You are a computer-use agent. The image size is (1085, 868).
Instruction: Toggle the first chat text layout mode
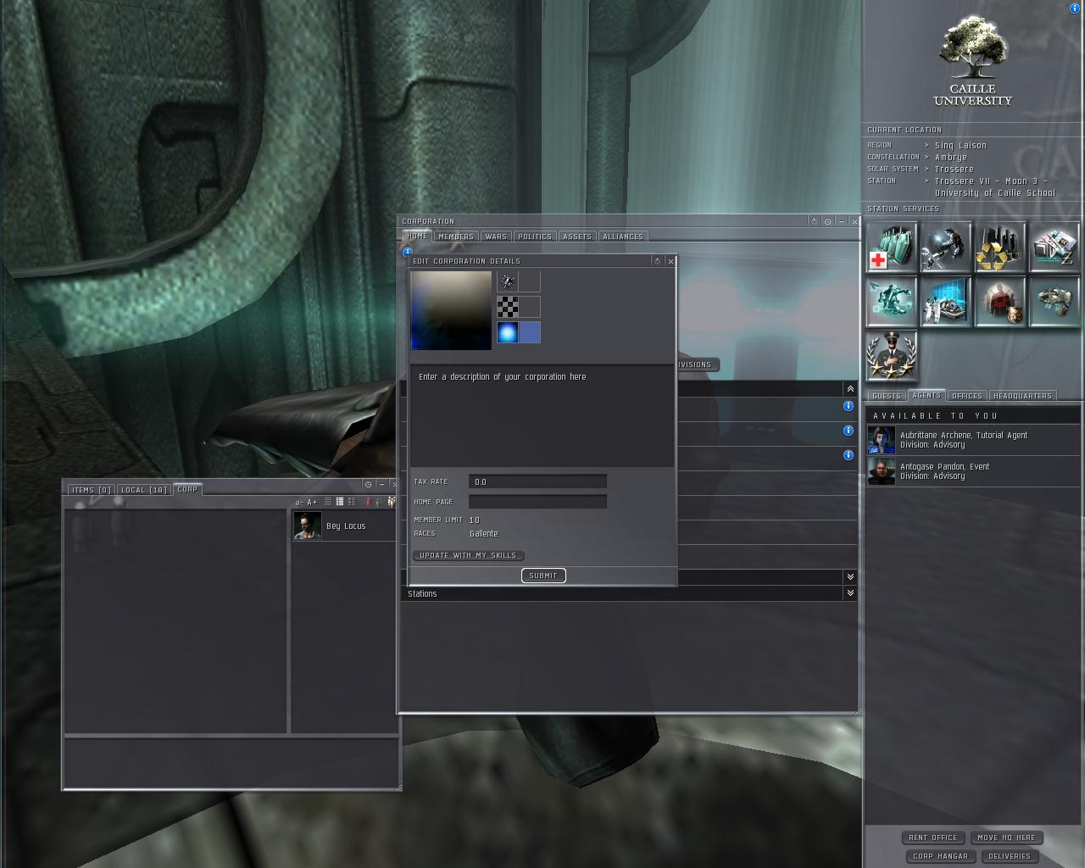point(328,502)
